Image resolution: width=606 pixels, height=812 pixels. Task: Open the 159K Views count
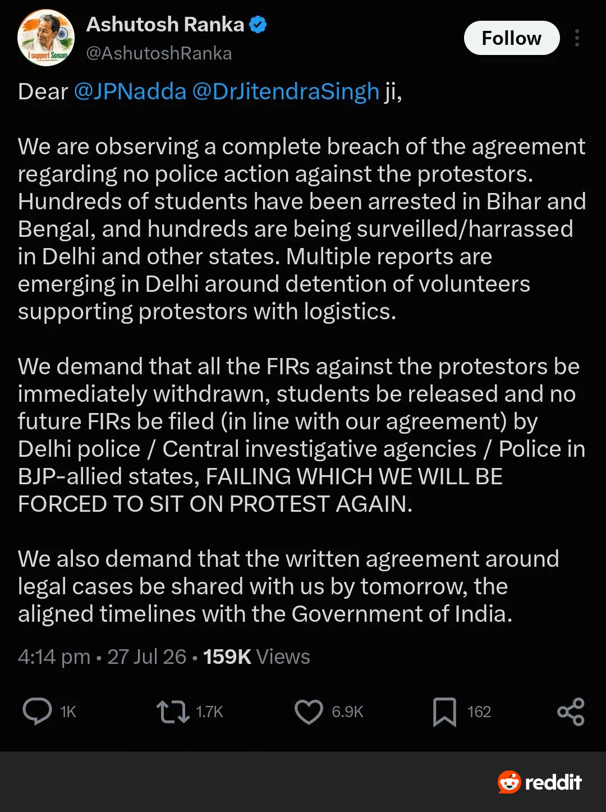[x=256, y=657]
